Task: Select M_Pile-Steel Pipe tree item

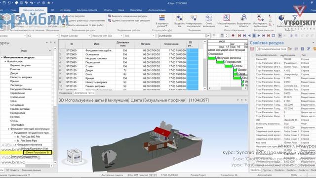Action: pos(27,140)
